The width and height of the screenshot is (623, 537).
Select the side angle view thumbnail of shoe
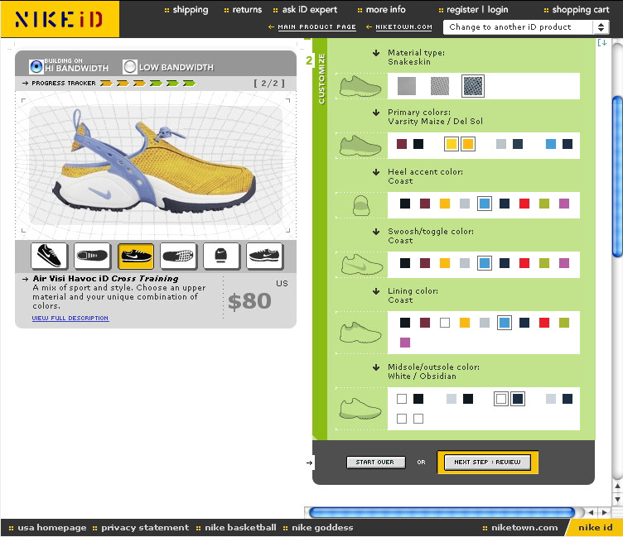click(x=49, y=256)
